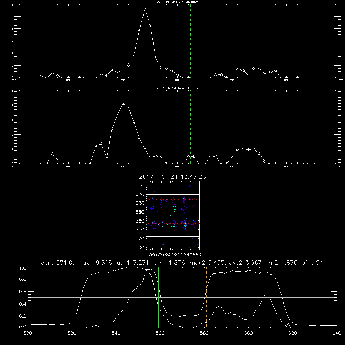This screenshot has width=345, height=345.
Task: Click the y-axis label 600 beside the spectral image
Action: click(x=140, y=203)
